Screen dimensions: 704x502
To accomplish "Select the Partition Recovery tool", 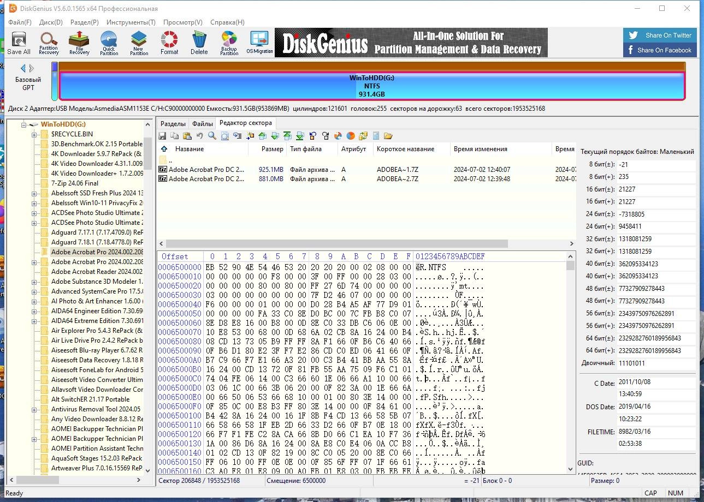I will [x=48, y=43].
